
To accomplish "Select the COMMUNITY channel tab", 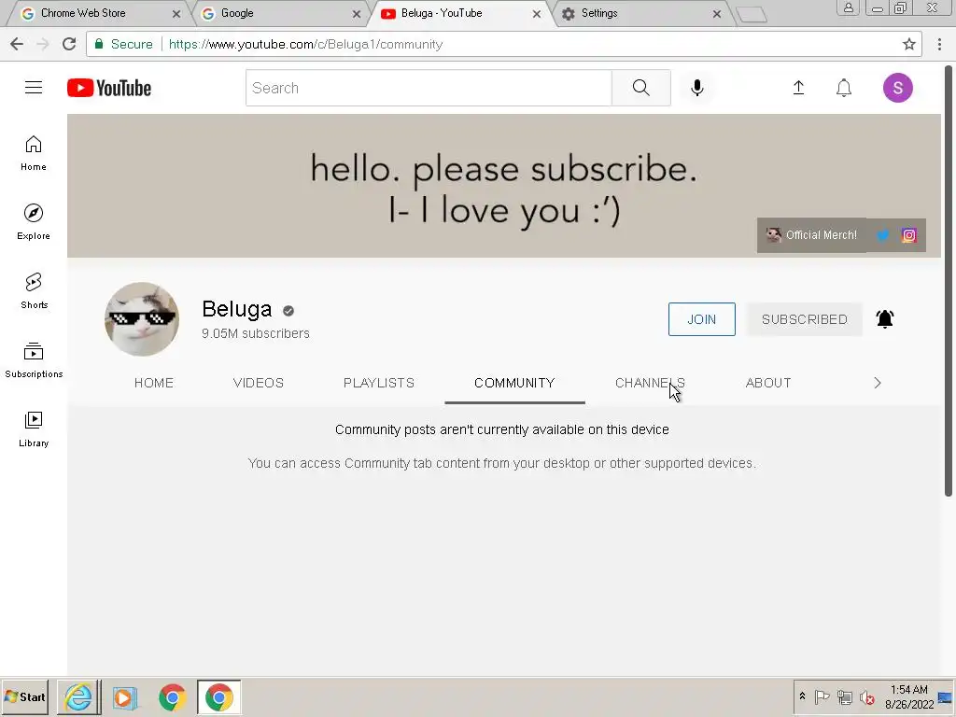I will 514,383.
